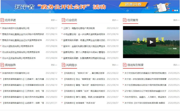180x111 pixels.
Task: Select the first red banner carousel dot
Action: [x=173, y=10]
